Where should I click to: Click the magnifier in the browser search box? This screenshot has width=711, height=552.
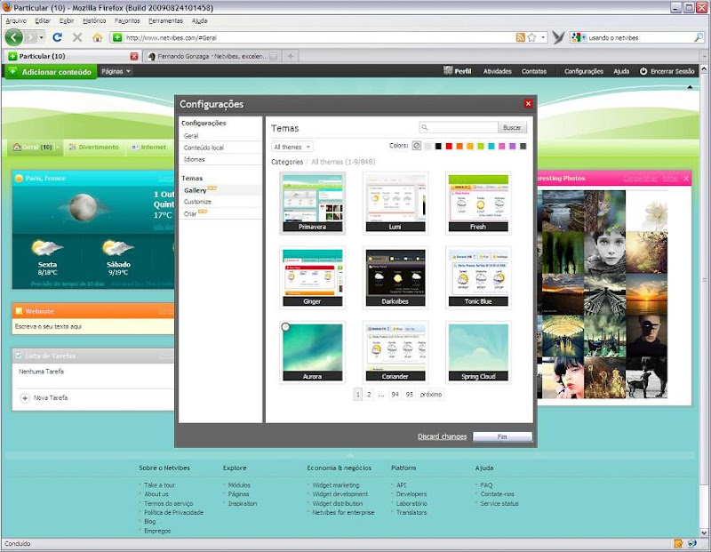click(699, 37)
